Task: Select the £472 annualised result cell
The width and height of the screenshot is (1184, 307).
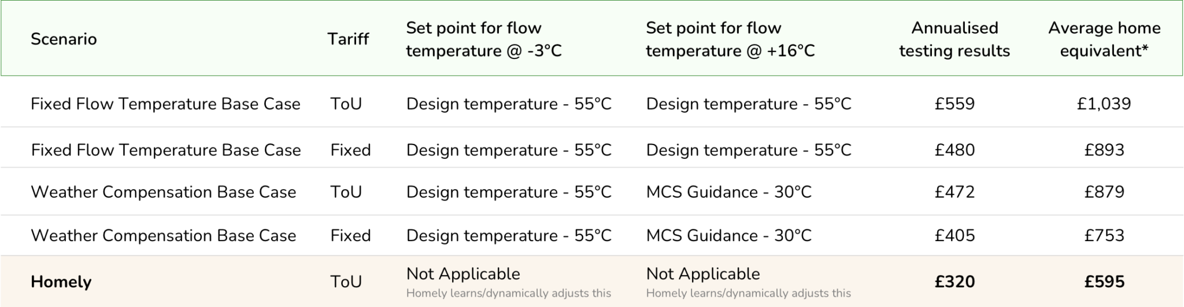Action: click(954, 192)
